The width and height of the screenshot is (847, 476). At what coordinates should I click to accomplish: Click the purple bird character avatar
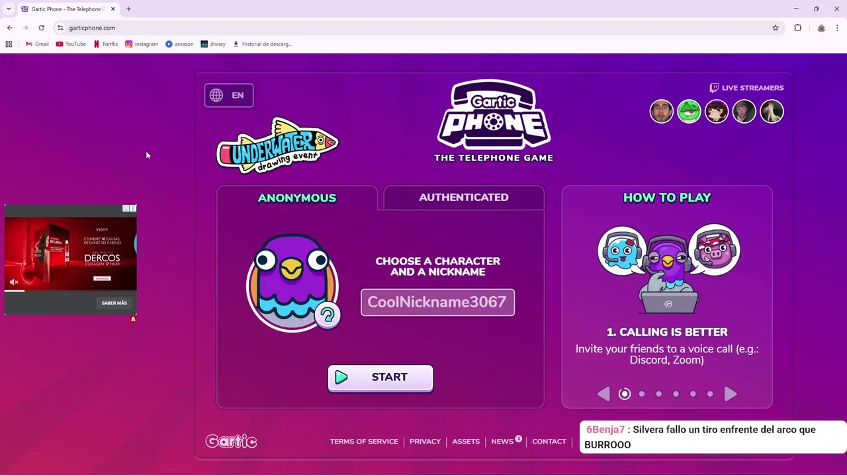[292, 282]
